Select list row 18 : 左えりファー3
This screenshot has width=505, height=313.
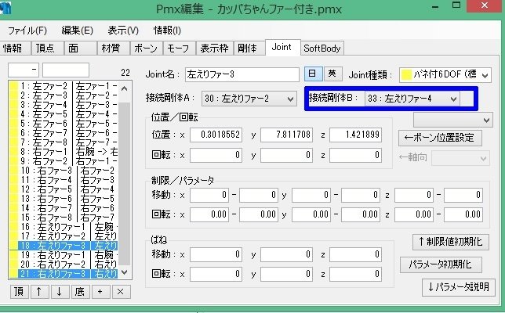(64, 246)
